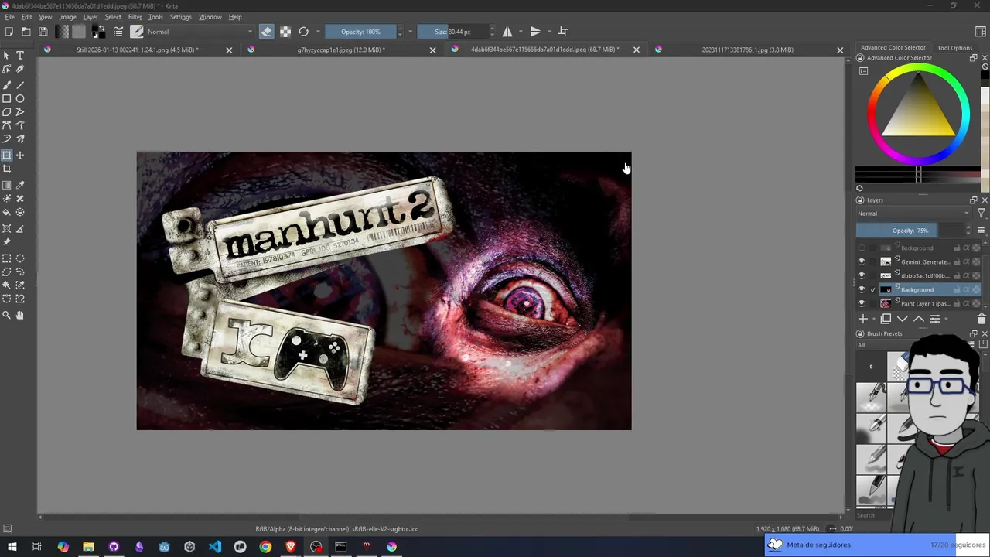The image size is (990, 557).
Task: Open the brush preset chooser in toolbar
Action: (137, 32)
